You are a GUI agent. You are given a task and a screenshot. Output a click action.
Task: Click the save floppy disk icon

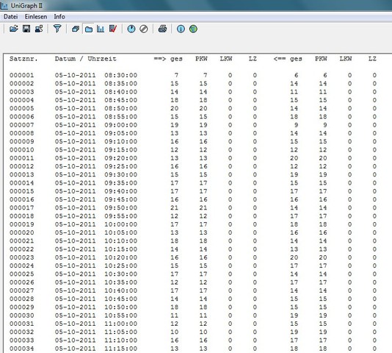pos(26,29)
